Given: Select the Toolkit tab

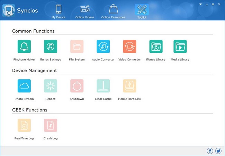Looking at the screenshot, I should click(142, 12).
